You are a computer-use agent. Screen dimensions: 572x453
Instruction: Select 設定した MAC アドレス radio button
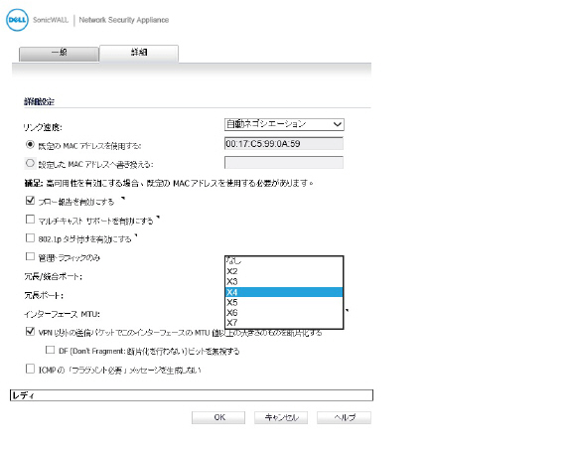coord(30,163)
